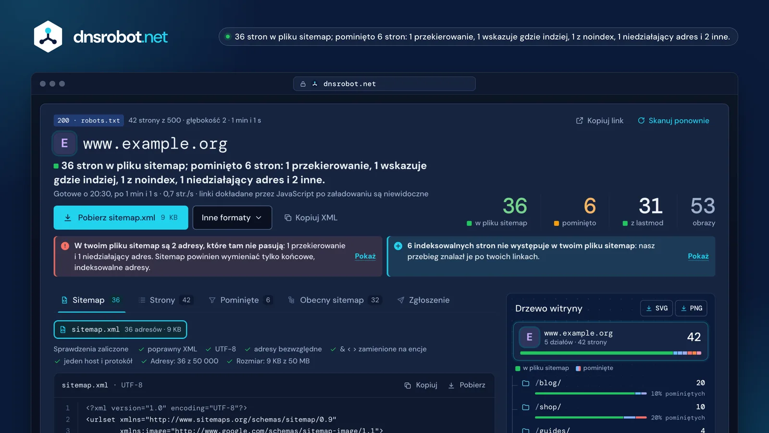Click Skanuj ponownie link

(x=673, y=121)
